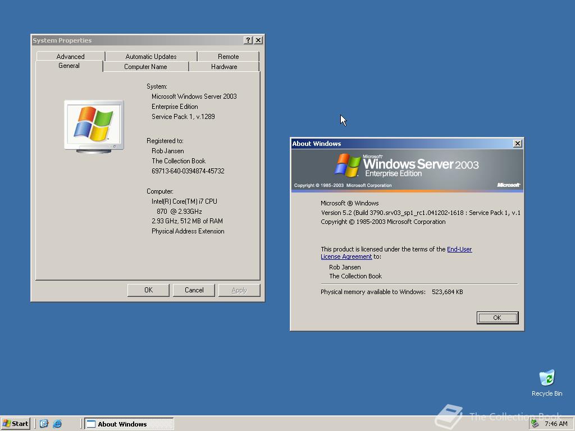Screen dimensions: 575x431
Task: Click 'Enterprise Edition' text in System Properties
Action: tap(175, 107)
